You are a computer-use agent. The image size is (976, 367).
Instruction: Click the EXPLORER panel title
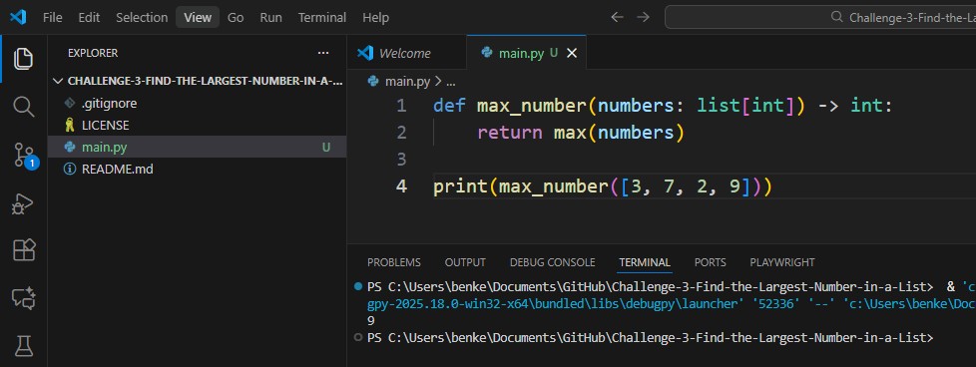[93, 54]
